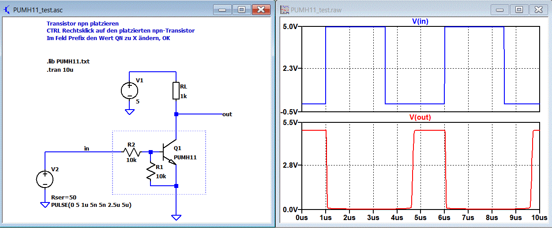Viewport: 552px width, 228px height.
Task: Select the V2 pulse source symbol
Action: 45,179
